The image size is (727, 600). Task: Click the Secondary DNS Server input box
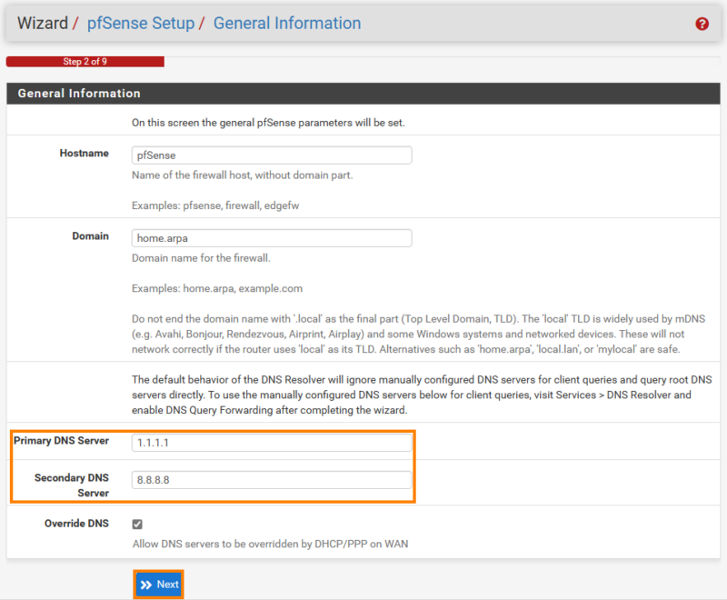[x=272, y=480]
